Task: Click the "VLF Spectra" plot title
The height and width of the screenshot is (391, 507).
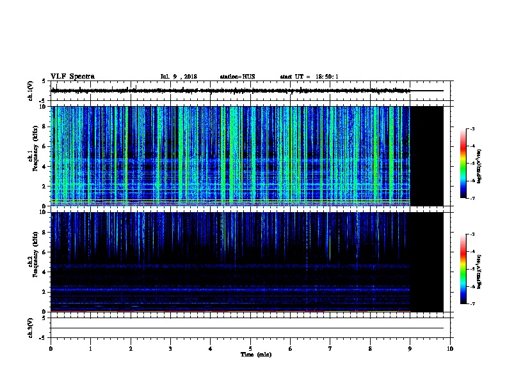Action: pyautogui.click(x=72, y=77)
